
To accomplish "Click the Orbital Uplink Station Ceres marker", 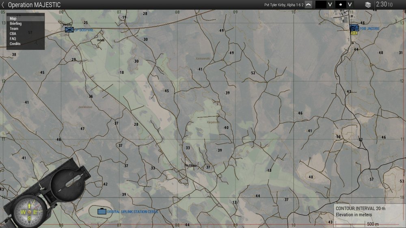I will 101,211.
